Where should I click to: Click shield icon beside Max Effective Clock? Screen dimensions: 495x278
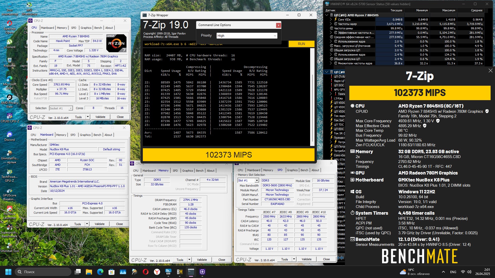tap(425, 126)
